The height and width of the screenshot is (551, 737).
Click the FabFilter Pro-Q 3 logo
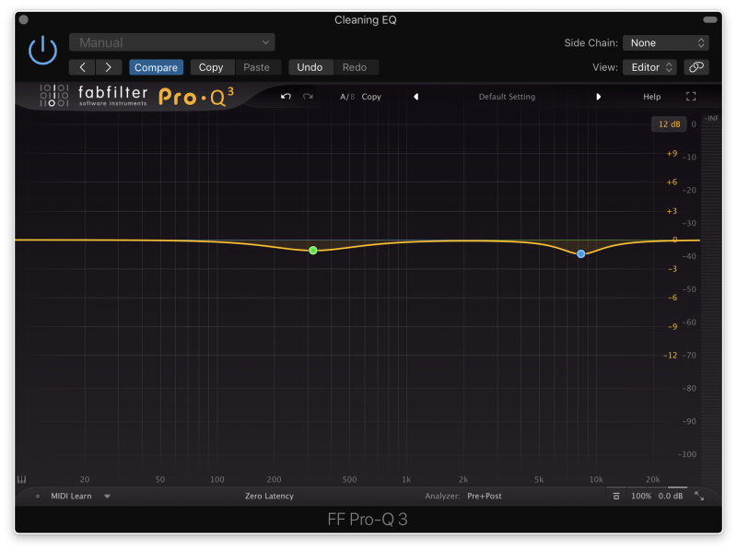[136, 96]
